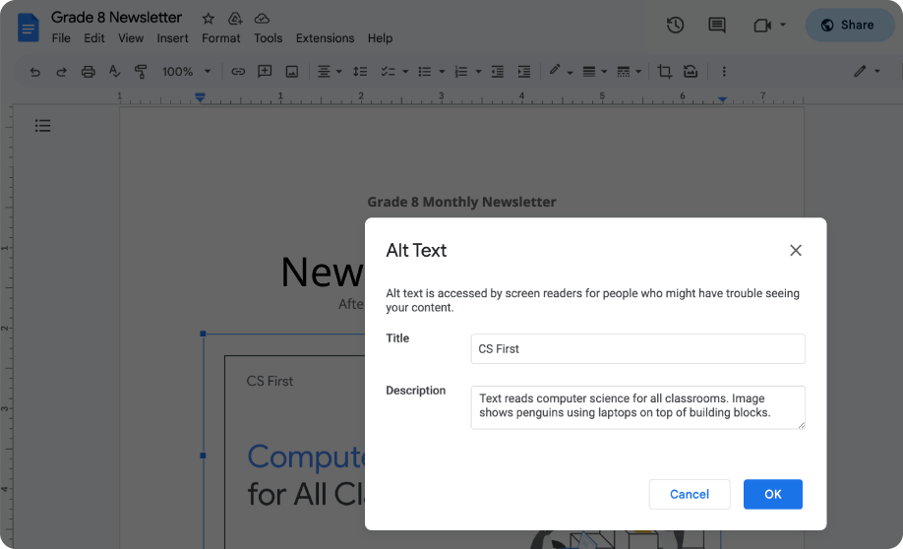903x549 pixels.
Task: Switch editing mode with pencil icon
Action: click(x=860, y=72)
